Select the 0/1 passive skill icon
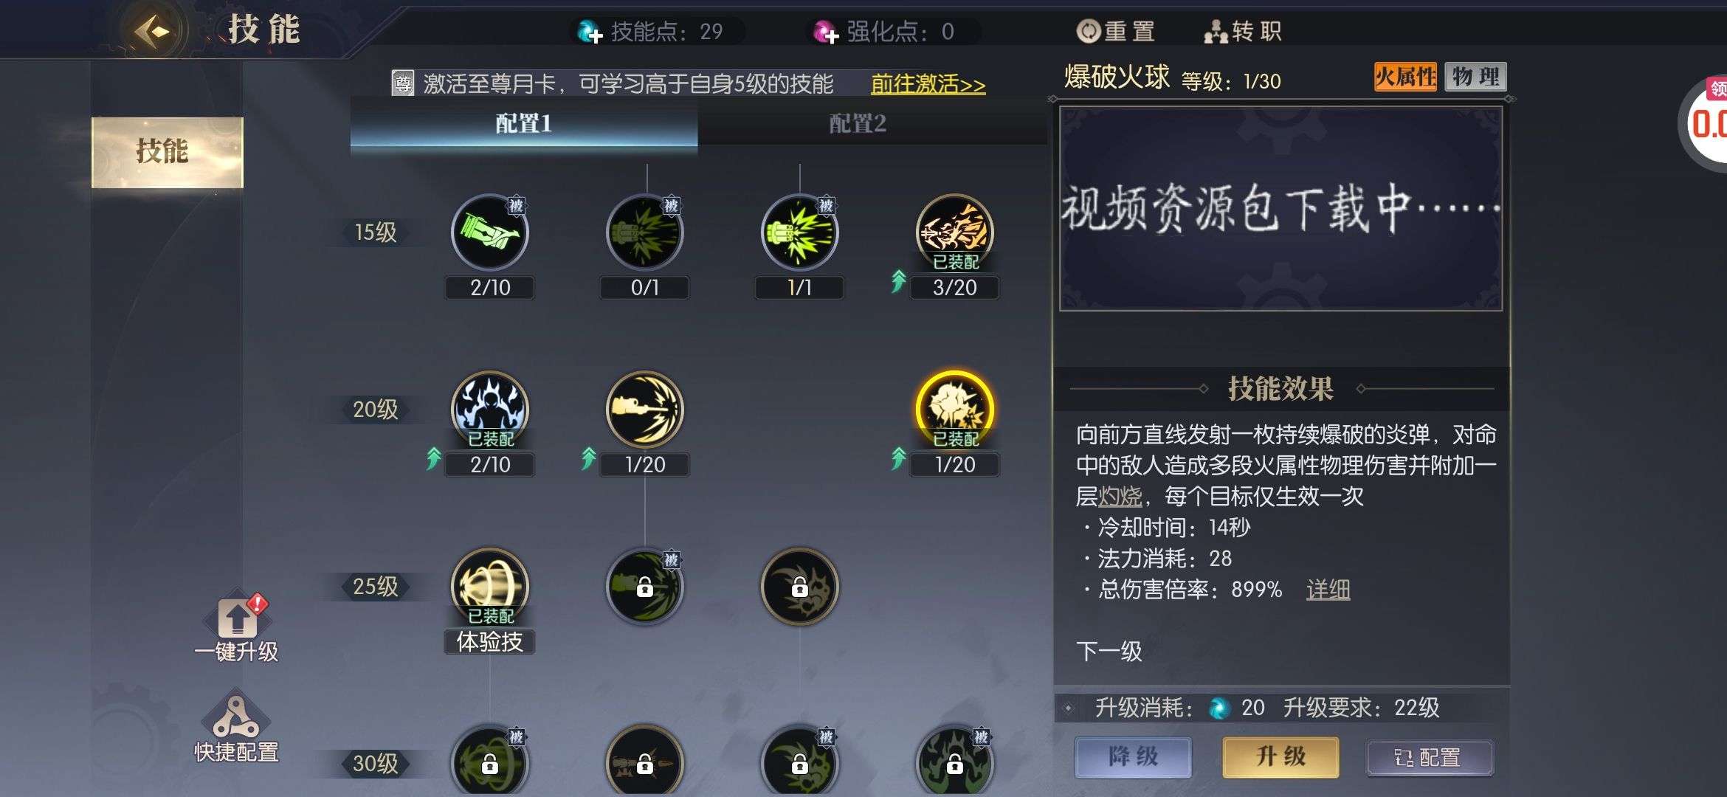The image size is (1727, 797). click(x=645, y=232)
